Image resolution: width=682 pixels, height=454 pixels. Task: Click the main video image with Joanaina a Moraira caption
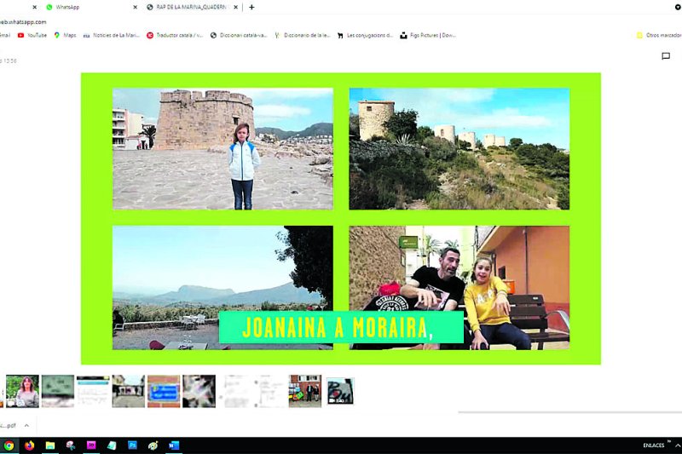coord(341,219)
